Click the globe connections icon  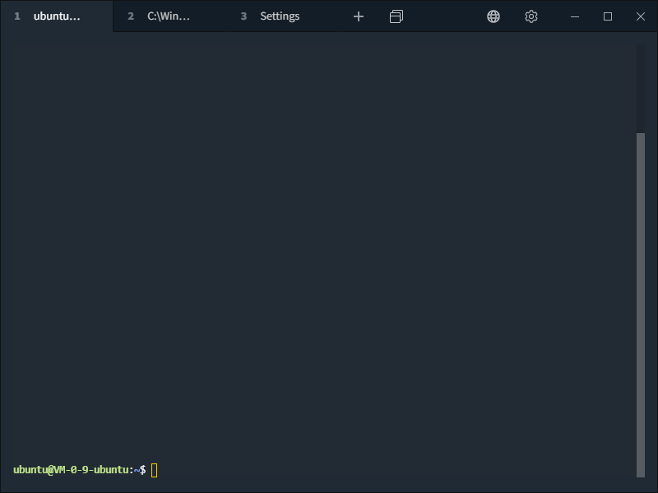[x=493, y=16]
